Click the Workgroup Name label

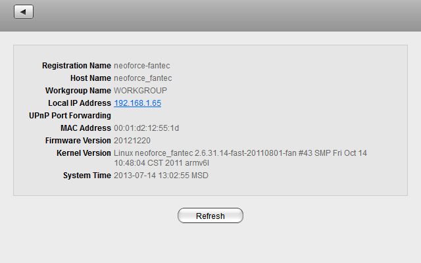(x=78, y=91)
